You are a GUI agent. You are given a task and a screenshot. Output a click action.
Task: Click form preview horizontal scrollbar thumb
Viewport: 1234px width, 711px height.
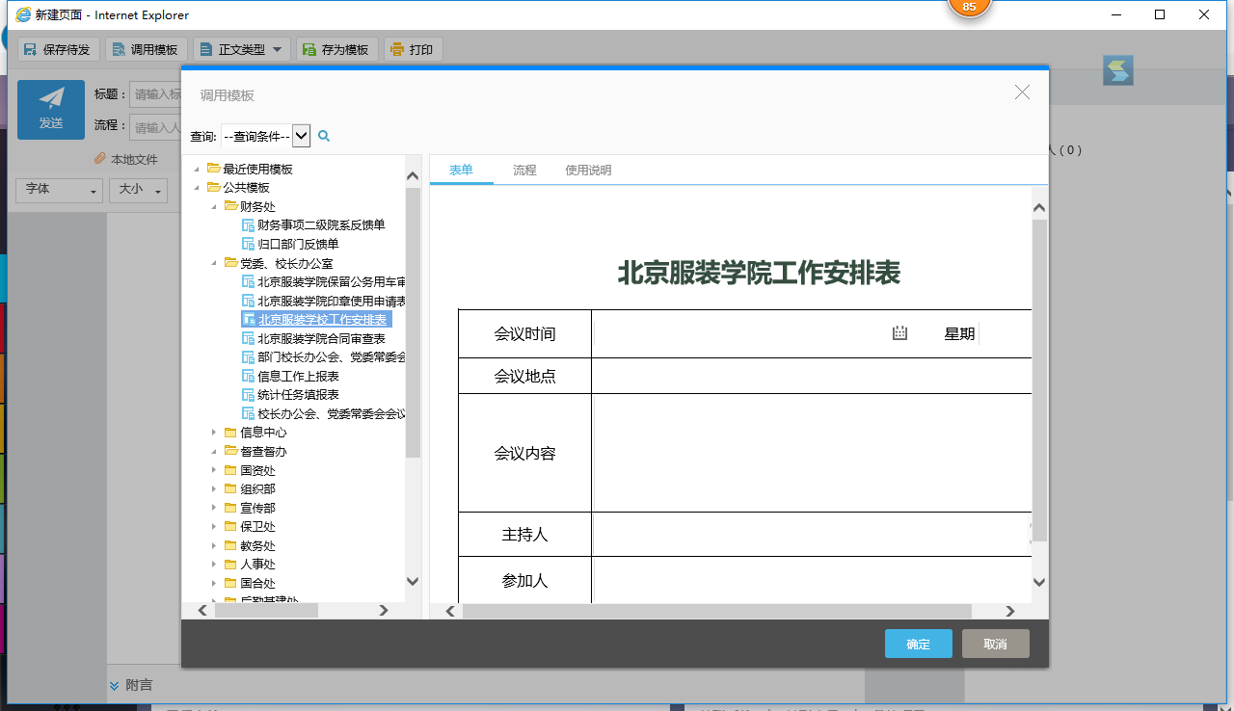(x=717, y=611)
